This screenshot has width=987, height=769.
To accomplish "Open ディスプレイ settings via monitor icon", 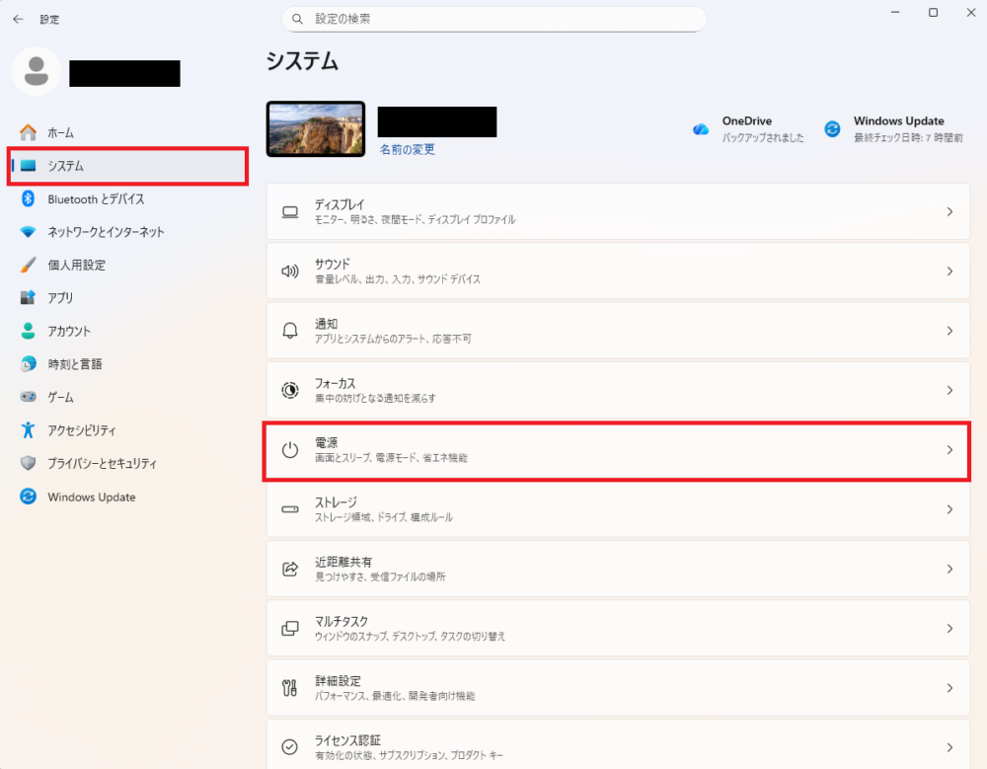I will [289, 211].
